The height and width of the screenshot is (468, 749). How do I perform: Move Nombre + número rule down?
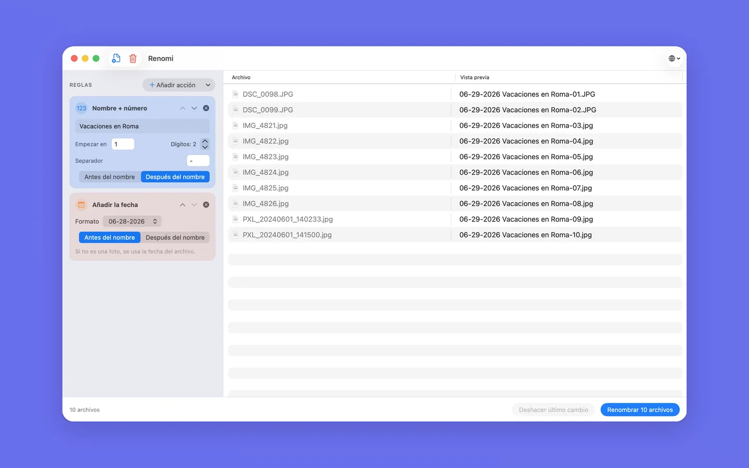[x=194, y=108]
